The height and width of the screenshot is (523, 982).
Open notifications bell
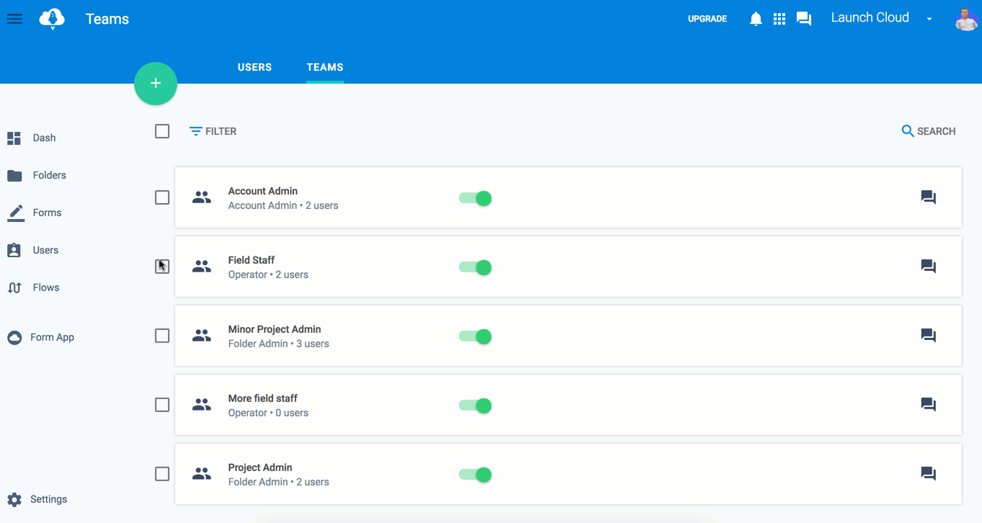755,19
